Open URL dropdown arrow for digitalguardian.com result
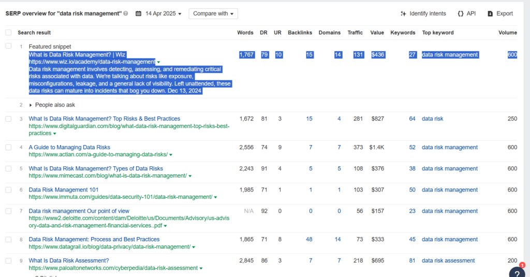This screenshot has width=530, height=277. (54, 134)
